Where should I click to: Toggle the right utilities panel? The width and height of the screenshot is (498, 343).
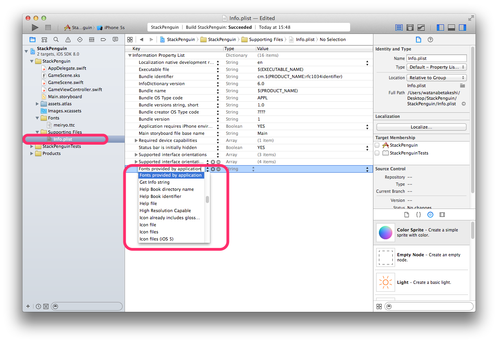click(x=462, y=27)
